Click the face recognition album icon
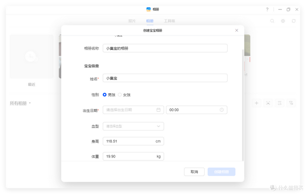 268,103
